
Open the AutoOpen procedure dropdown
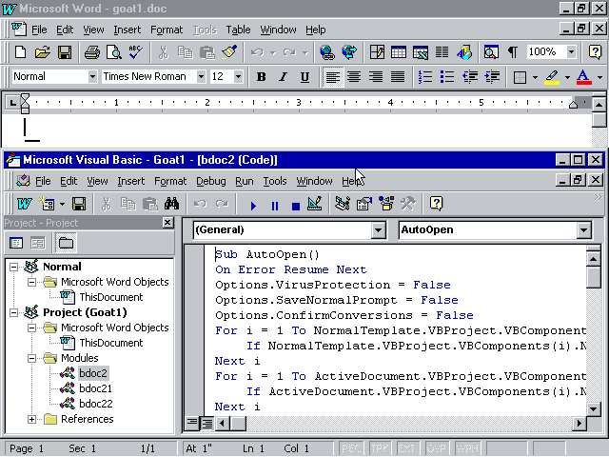click(x=583, y=230)
